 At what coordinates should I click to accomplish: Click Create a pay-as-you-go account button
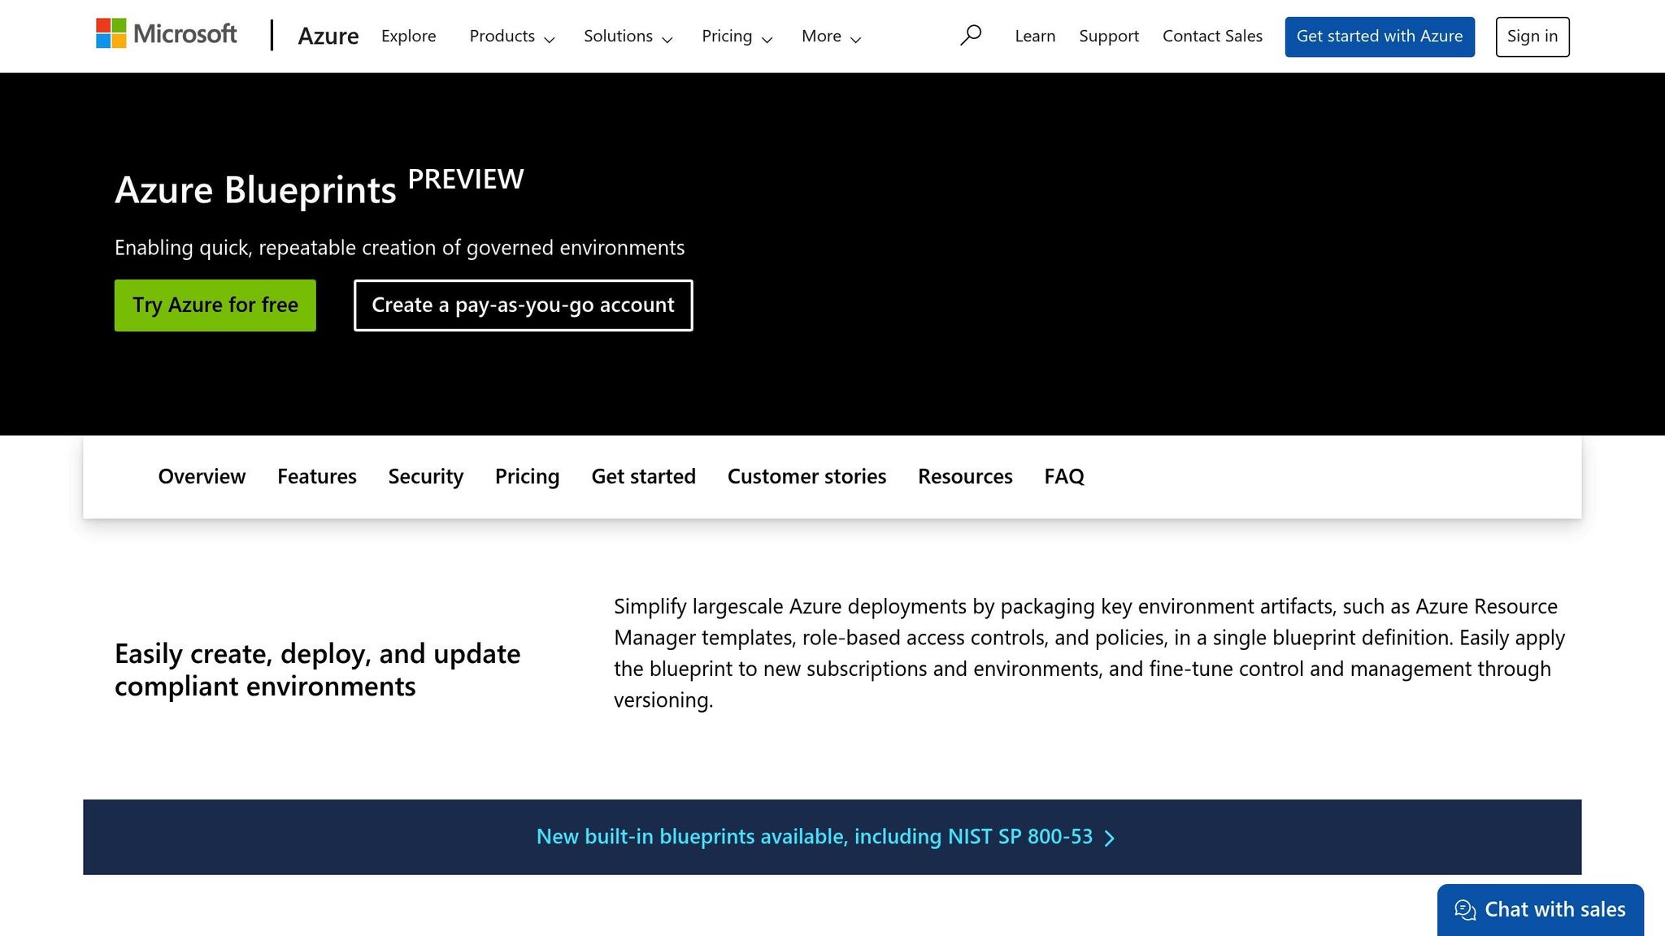(x=524, y=305)
